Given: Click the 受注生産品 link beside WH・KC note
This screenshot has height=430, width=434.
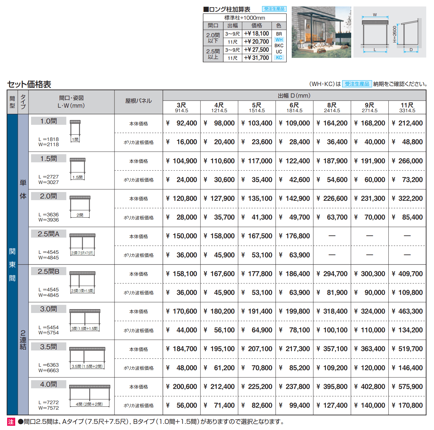Looking at the screenshot, I should (358, 83).
